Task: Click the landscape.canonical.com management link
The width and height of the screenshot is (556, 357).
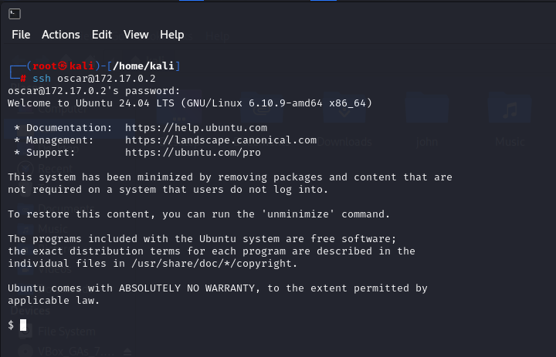Action: 221,140
